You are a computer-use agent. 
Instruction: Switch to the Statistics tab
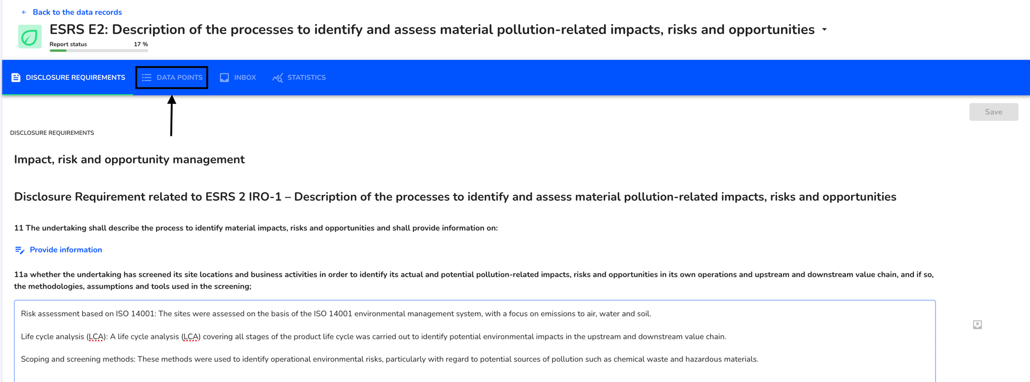pyautogui.click(x=299, y=77)
